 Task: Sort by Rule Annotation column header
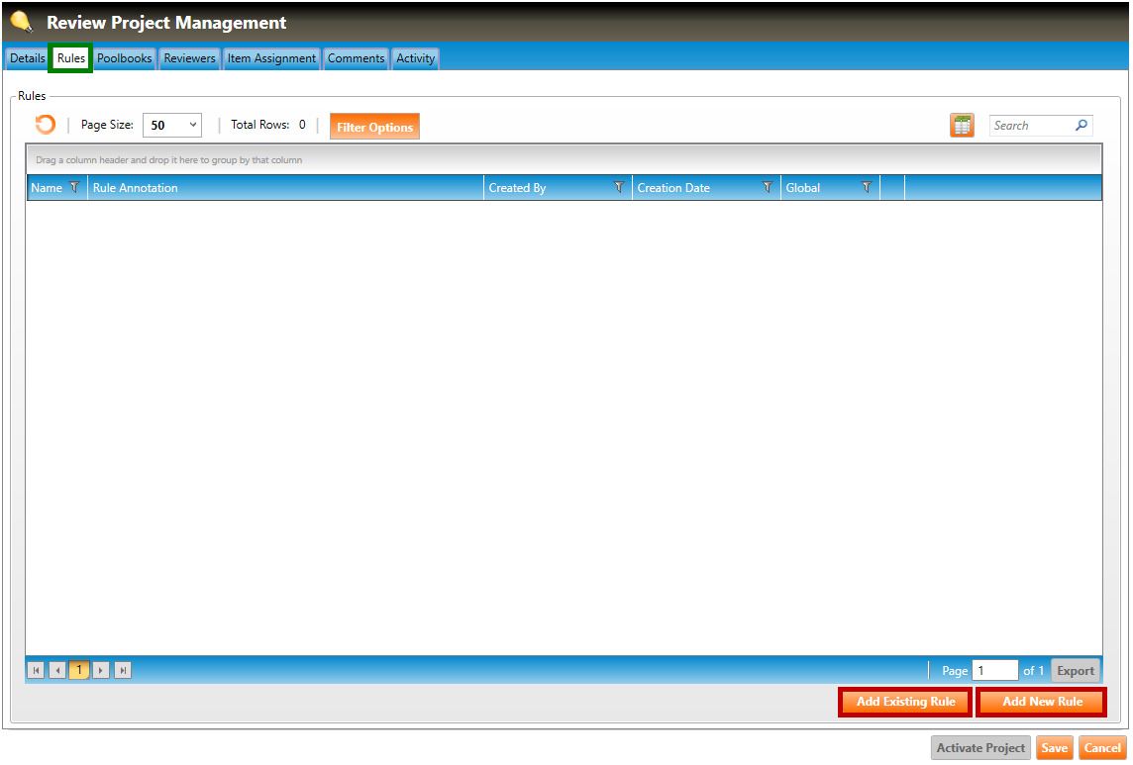pyautogui.click(x=136, y=188)
